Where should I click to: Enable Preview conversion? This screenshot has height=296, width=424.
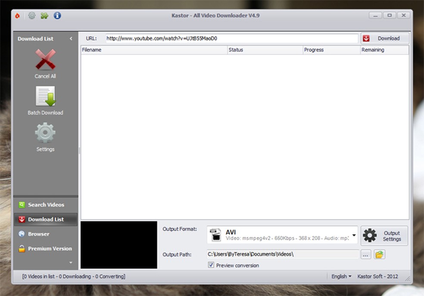click(x=211, y=265)
